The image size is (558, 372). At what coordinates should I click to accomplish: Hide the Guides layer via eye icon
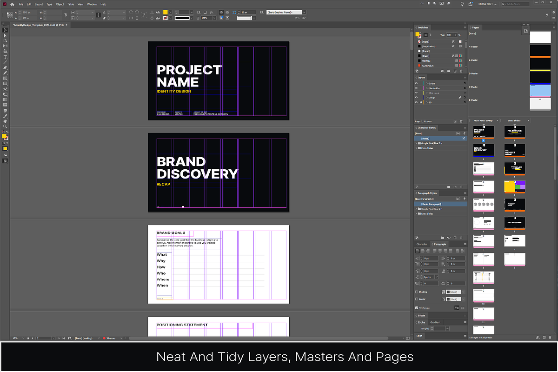pos(416,83)
